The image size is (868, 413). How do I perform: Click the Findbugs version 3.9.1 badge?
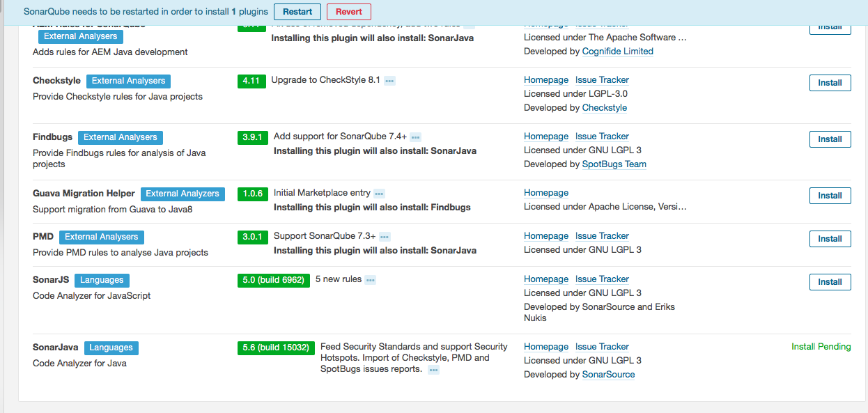253,137
